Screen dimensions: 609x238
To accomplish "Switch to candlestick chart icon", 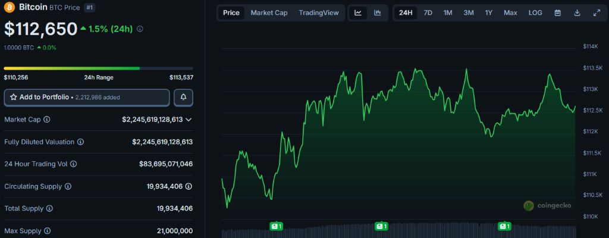I will coord(377,12).
